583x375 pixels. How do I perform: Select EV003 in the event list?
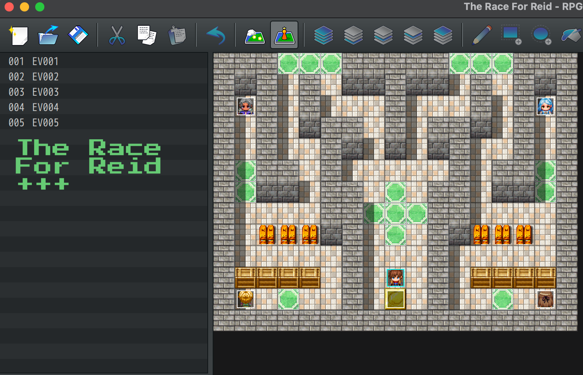[104, 92]
